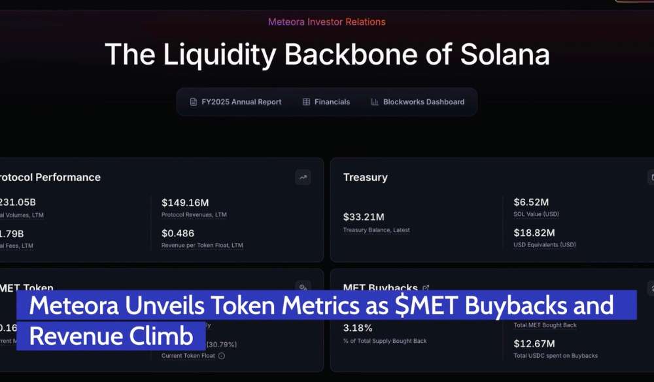The image size is (654, 382).
Task: Click the info icon next to Current Token Float
Action: [x=221, y=356]
